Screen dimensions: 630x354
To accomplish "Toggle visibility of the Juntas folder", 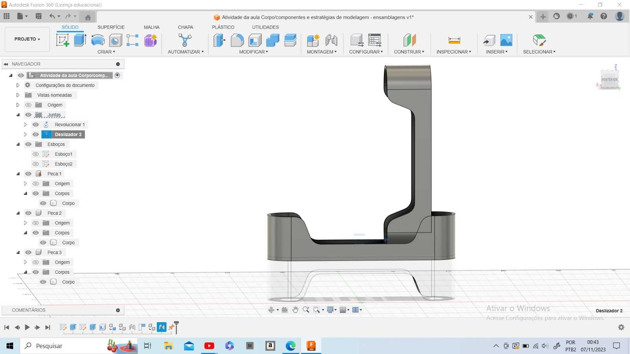I will 28,115.
